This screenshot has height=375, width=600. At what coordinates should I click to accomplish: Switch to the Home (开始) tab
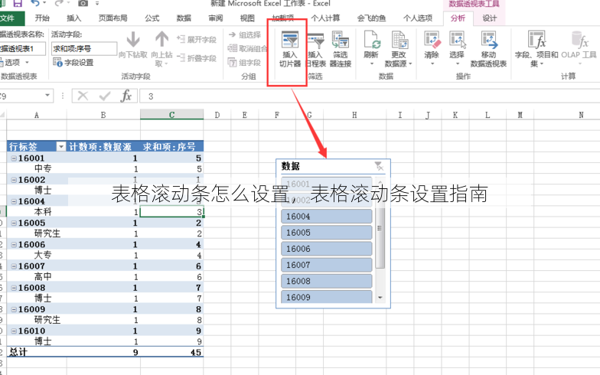(42, 18)
